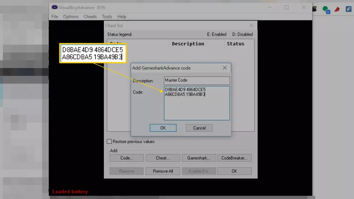Image resolution: width=354 pixels, height=199 pixels.
Task: Open the Cheats menu
Action: pos(90,17)
